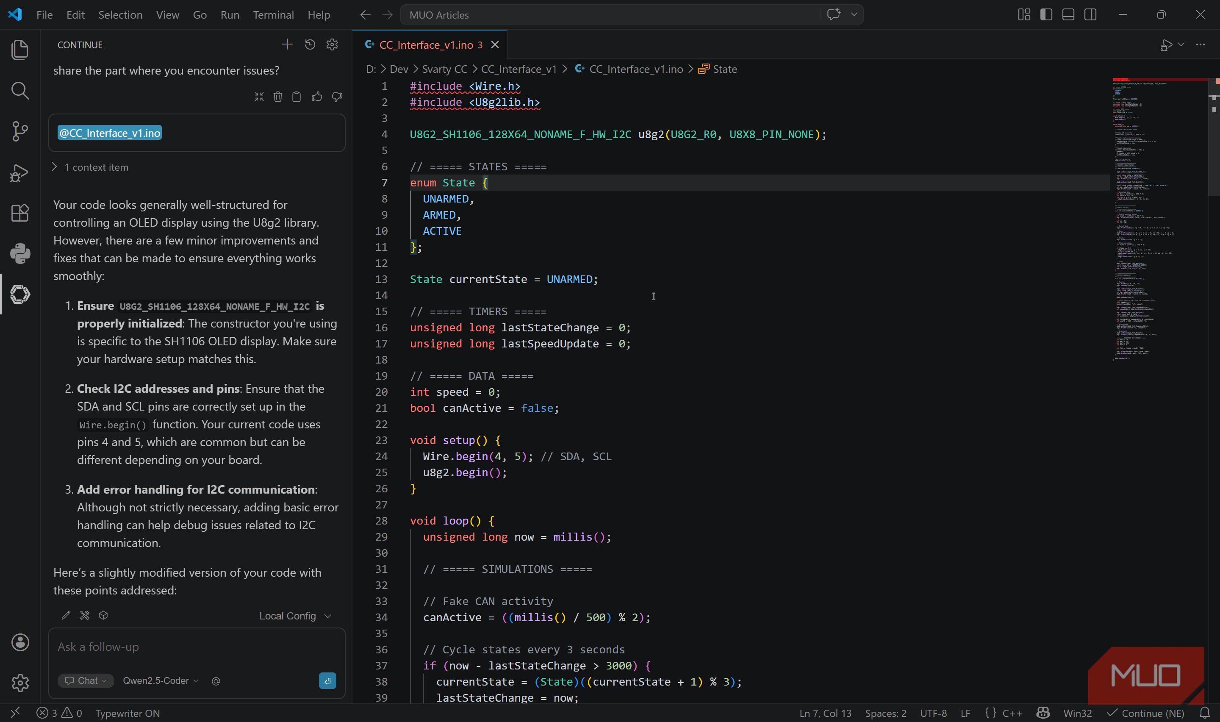Open the Python icon in activity bar
Image resolution: width=1220 pixels, height=722 pixels.
tap(19, 253)
